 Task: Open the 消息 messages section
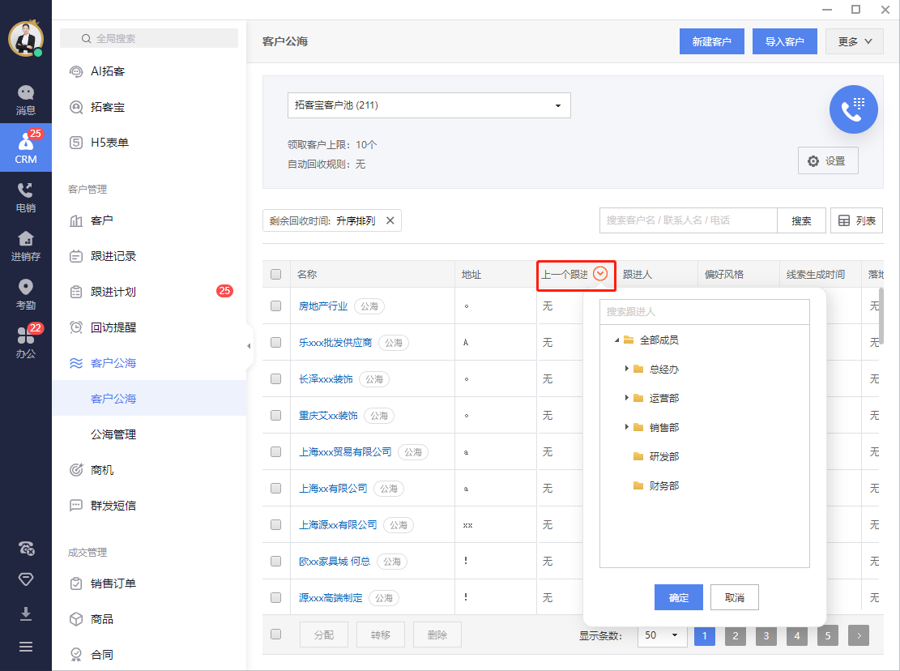click(x=26, y=100)
